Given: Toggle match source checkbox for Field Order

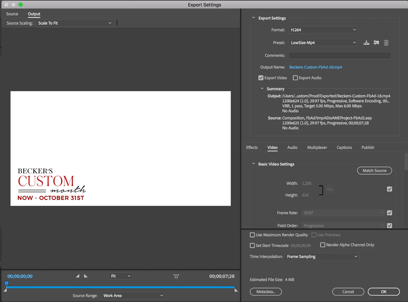Looking at the screenshot, I should (x=390, y=225).
